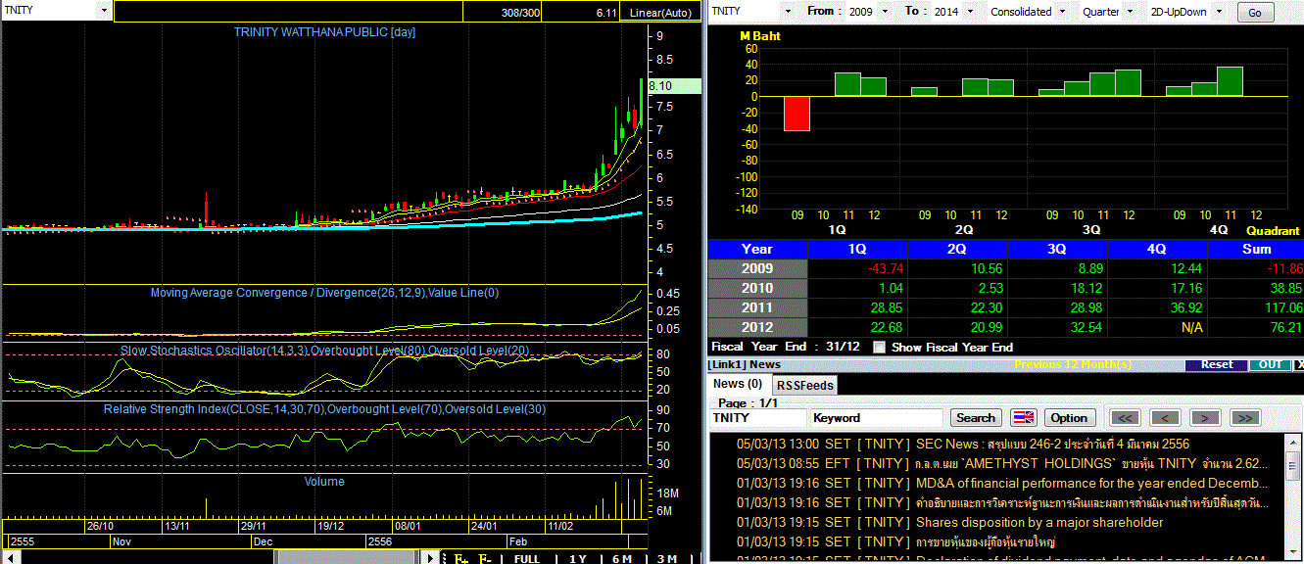
Task: Click the news symbol field TNITY
Action: click(x=757, y=418)
